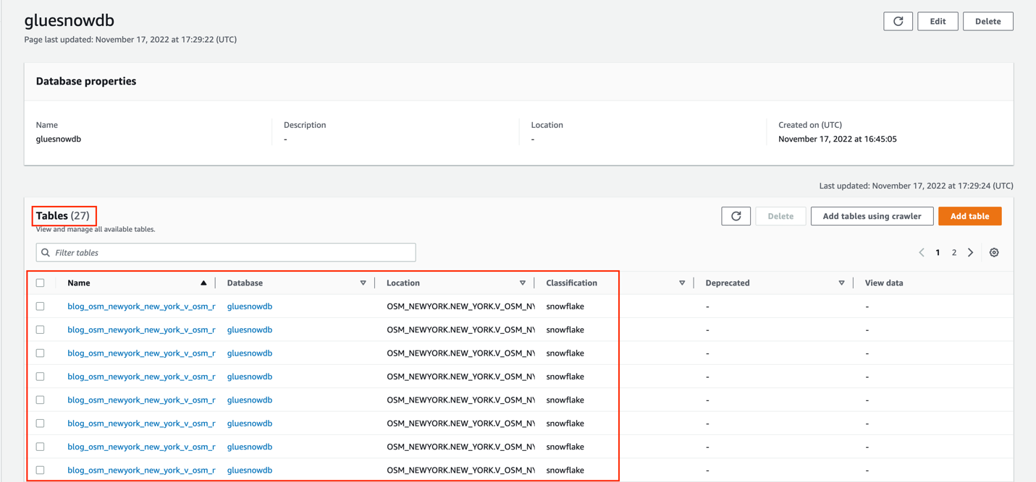Open the first blog_osm_newyork table link

click(x=141, y=306)
